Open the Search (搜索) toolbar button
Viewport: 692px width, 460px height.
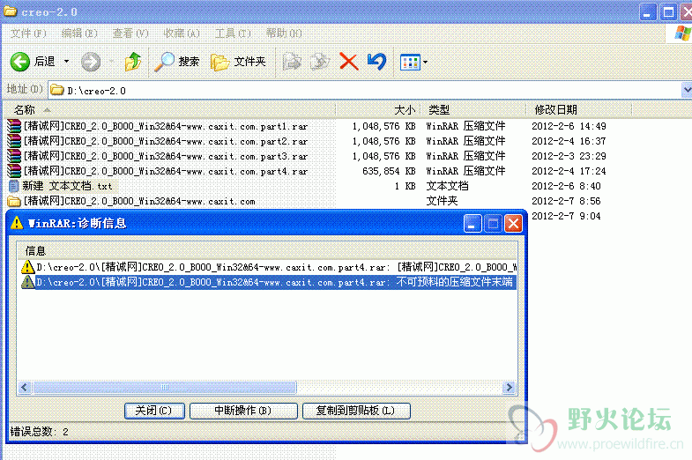(x=177, y=62)
